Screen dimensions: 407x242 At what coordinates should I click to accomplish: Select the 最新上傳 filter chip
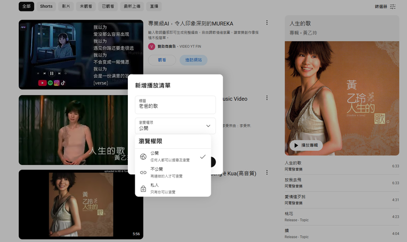[132, 6]
